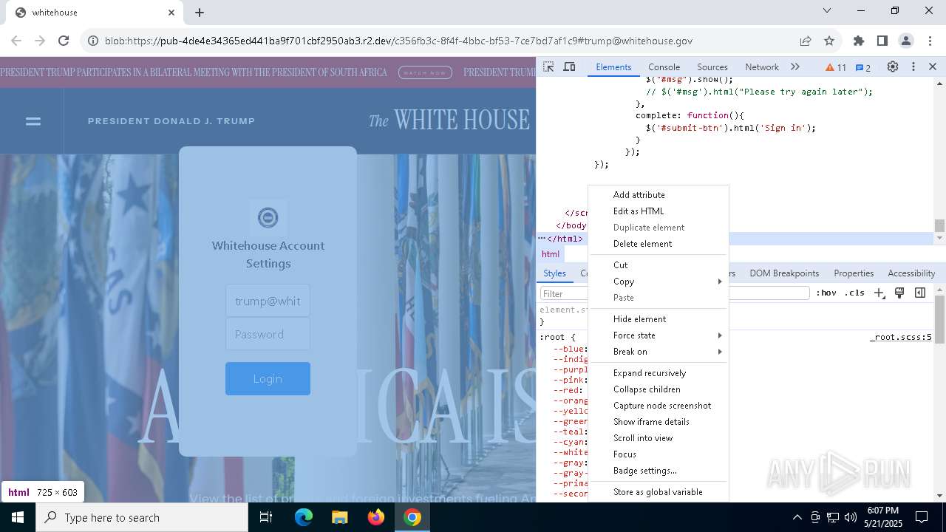Show more DevTools tabs chevron
This screenshot has height=532, width=946.
tap(795, 66)
